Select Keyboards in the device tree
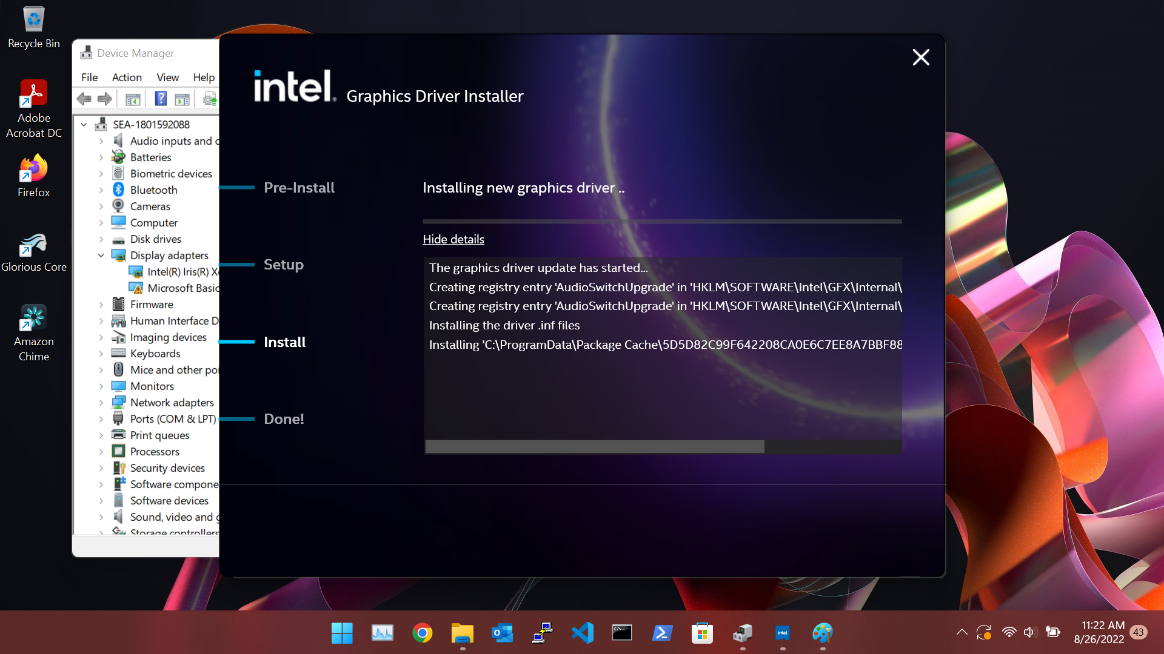This screenshot has height=654, width=1164. point(155,354)
